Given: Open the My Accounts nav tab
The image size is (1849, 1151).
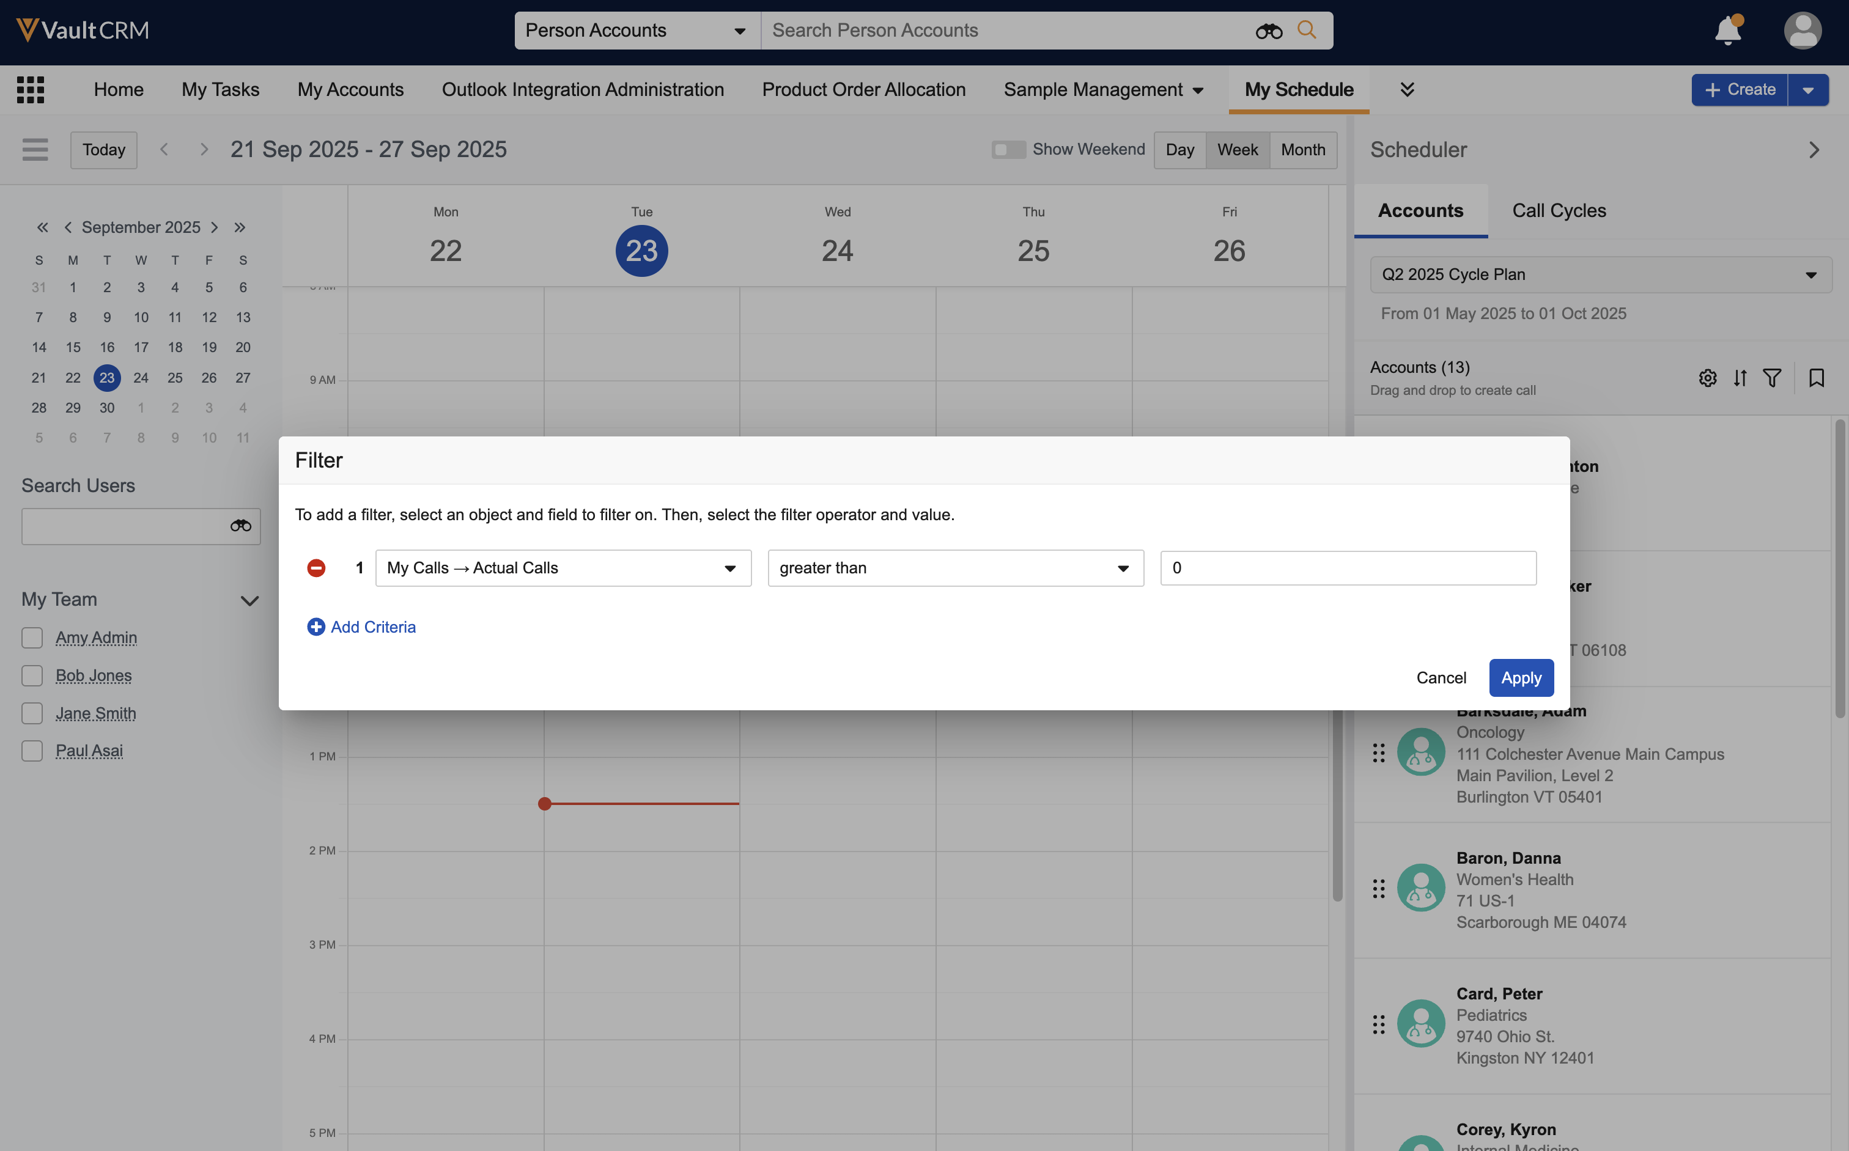Looking at the screenshot, I should point(350,89).
